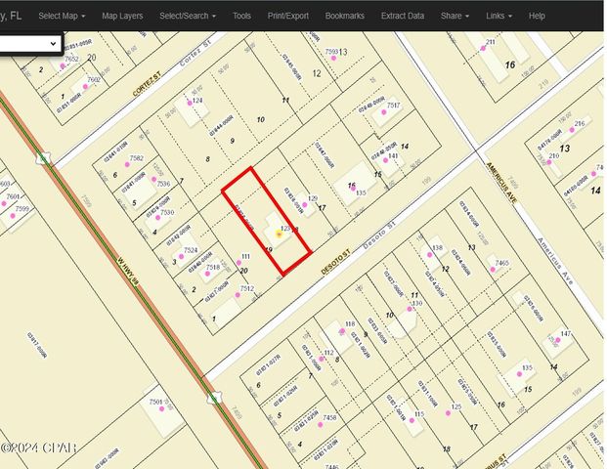Open the Select Map dropdown menu

pos(61,16)
